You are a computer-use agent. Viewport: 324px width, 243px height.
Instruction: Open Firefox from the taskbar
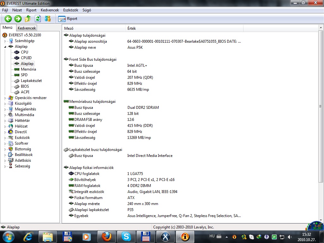pos(106,237)
